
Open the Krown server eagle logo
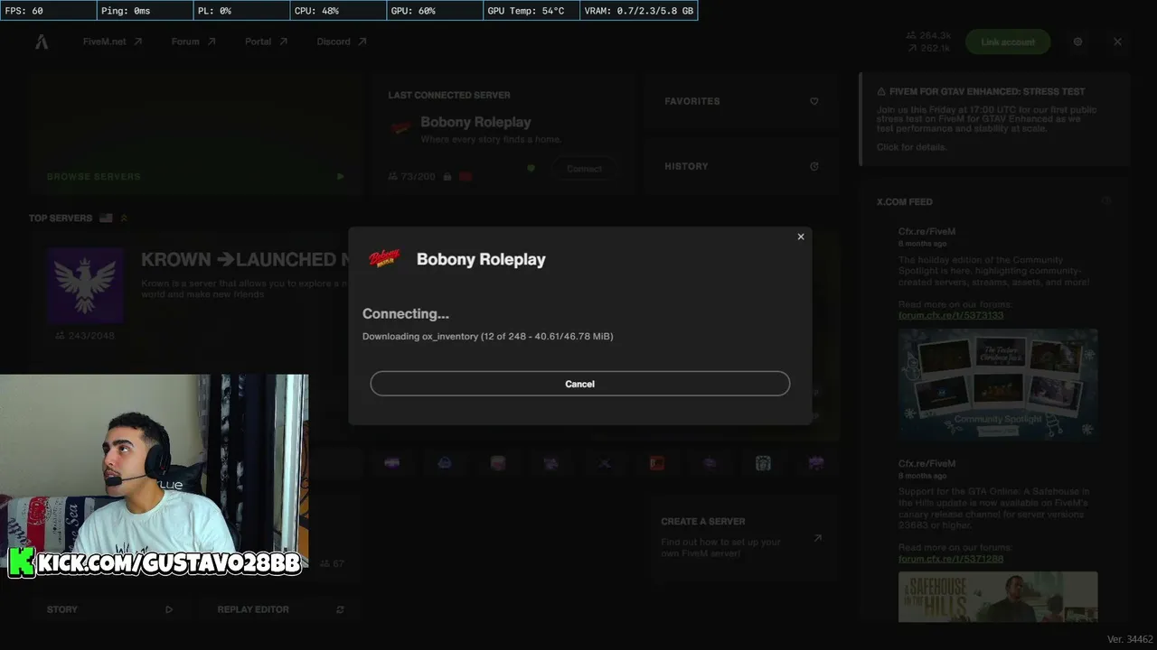[86, 285]
